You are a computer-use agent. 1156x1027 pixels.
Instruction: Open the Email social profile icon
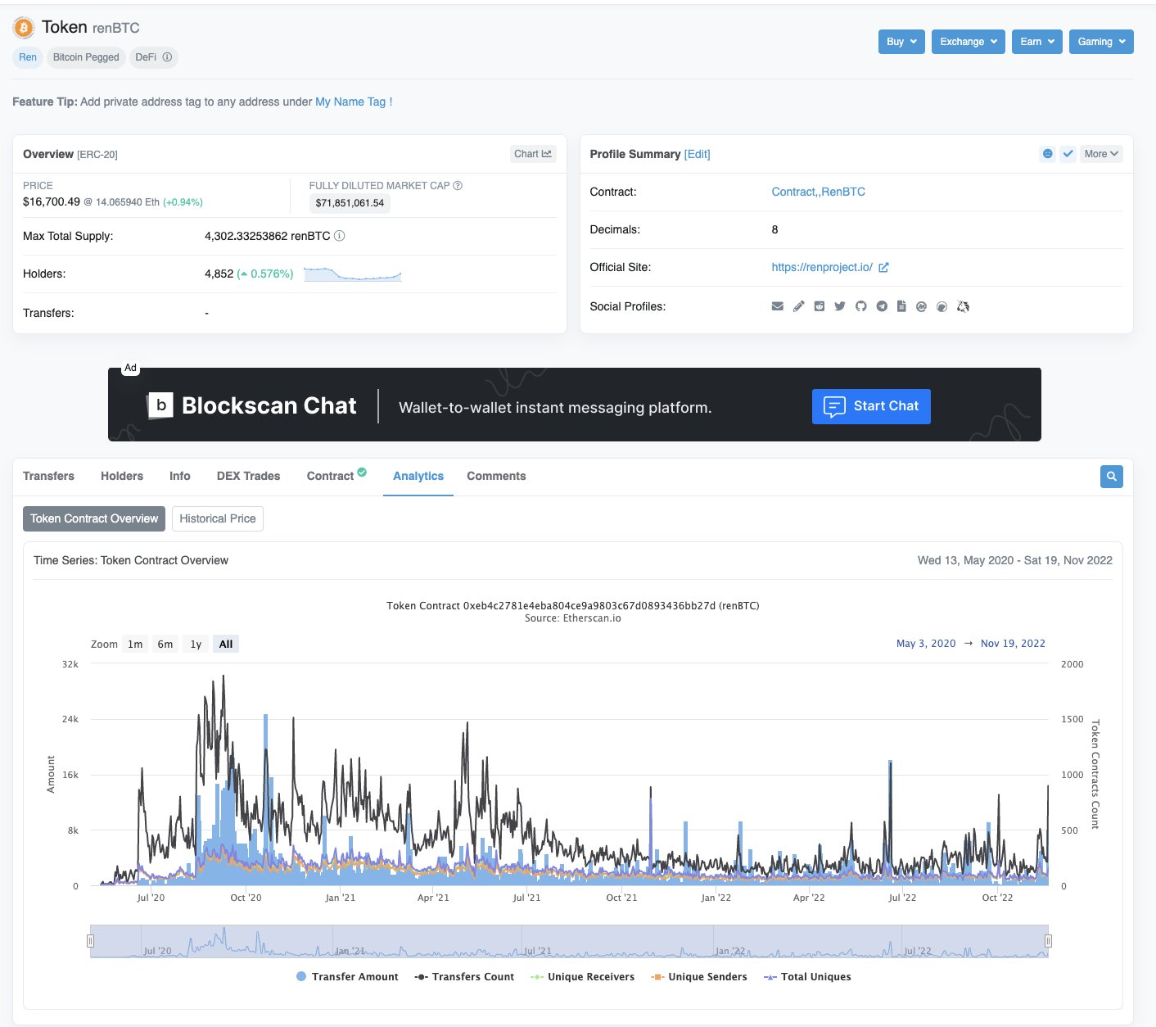tap(778, 306)
